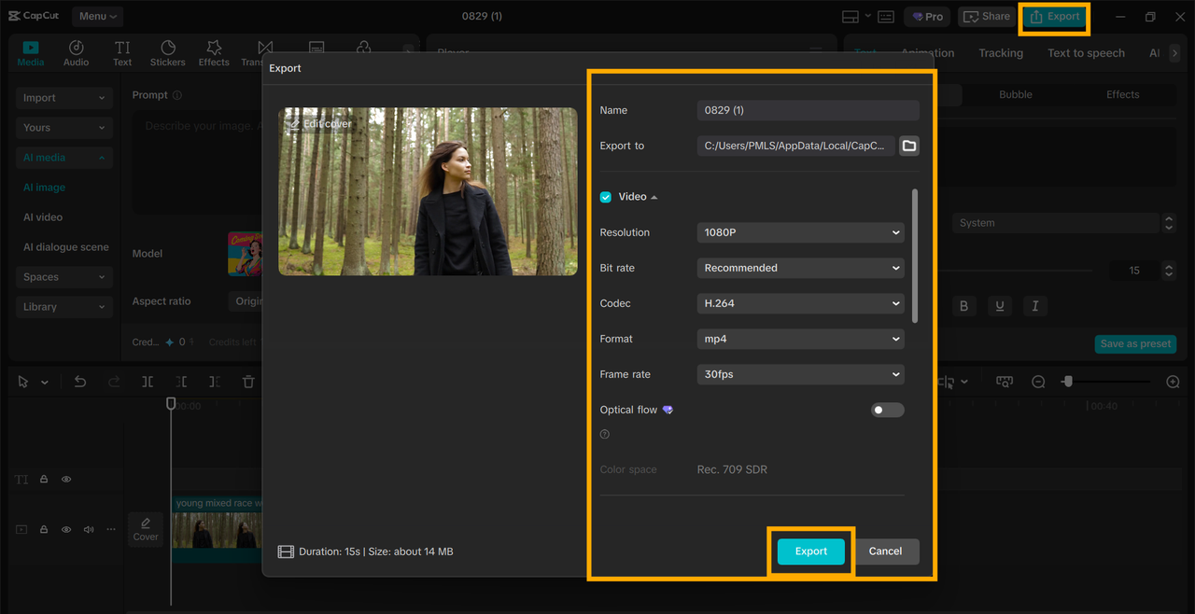This screenshot has height=614, width=1195.
Task: Click the Split tool in timeline toolbar
Action: point(148,382)
